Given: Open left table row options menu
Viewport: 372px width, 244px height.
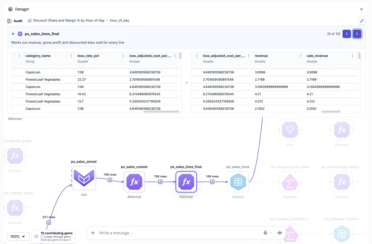Looking at the screenshot, I should click(19, 56).
